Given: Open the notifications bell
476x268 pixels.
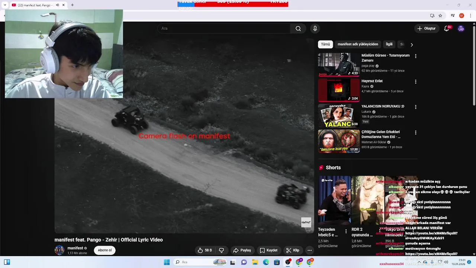Looking at the screenshot, I should coord(447,29).
